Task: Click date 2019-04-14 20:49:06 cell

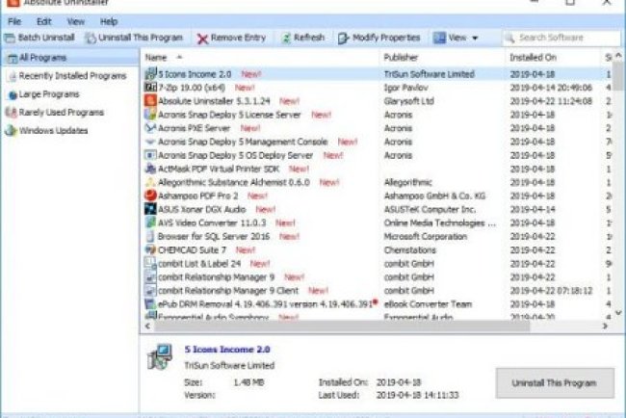Action: (x=551, y=88)
